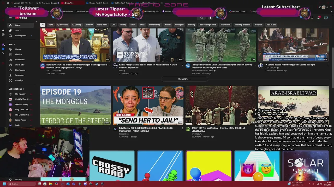
Task: Open Subscriptions in the sidebar
Action: (21, 36)
